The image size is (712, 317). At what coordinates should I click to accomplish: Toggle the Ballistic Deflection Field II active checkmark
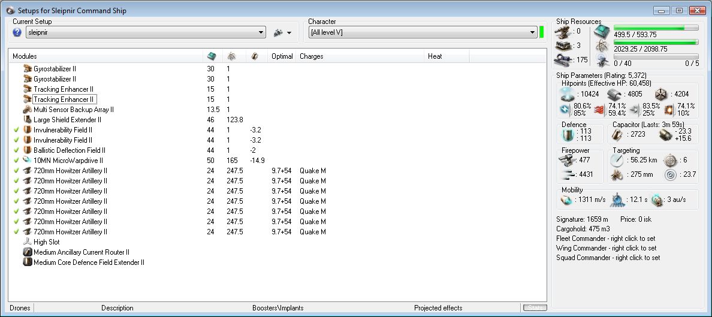coord(16,150)
